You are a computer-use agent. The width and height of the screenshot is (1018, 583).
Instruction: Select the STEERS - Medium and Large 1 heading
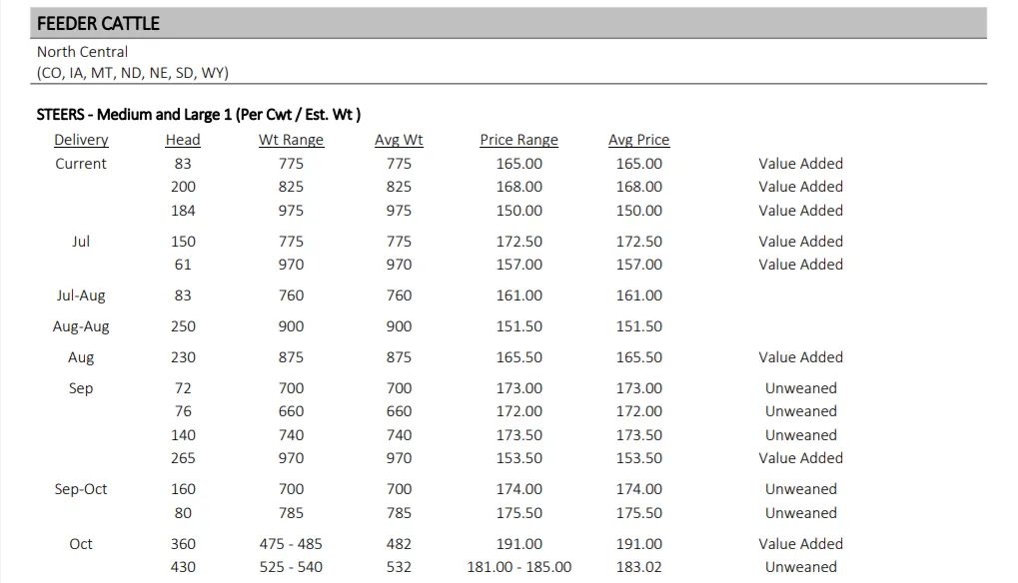coord(199,115)
